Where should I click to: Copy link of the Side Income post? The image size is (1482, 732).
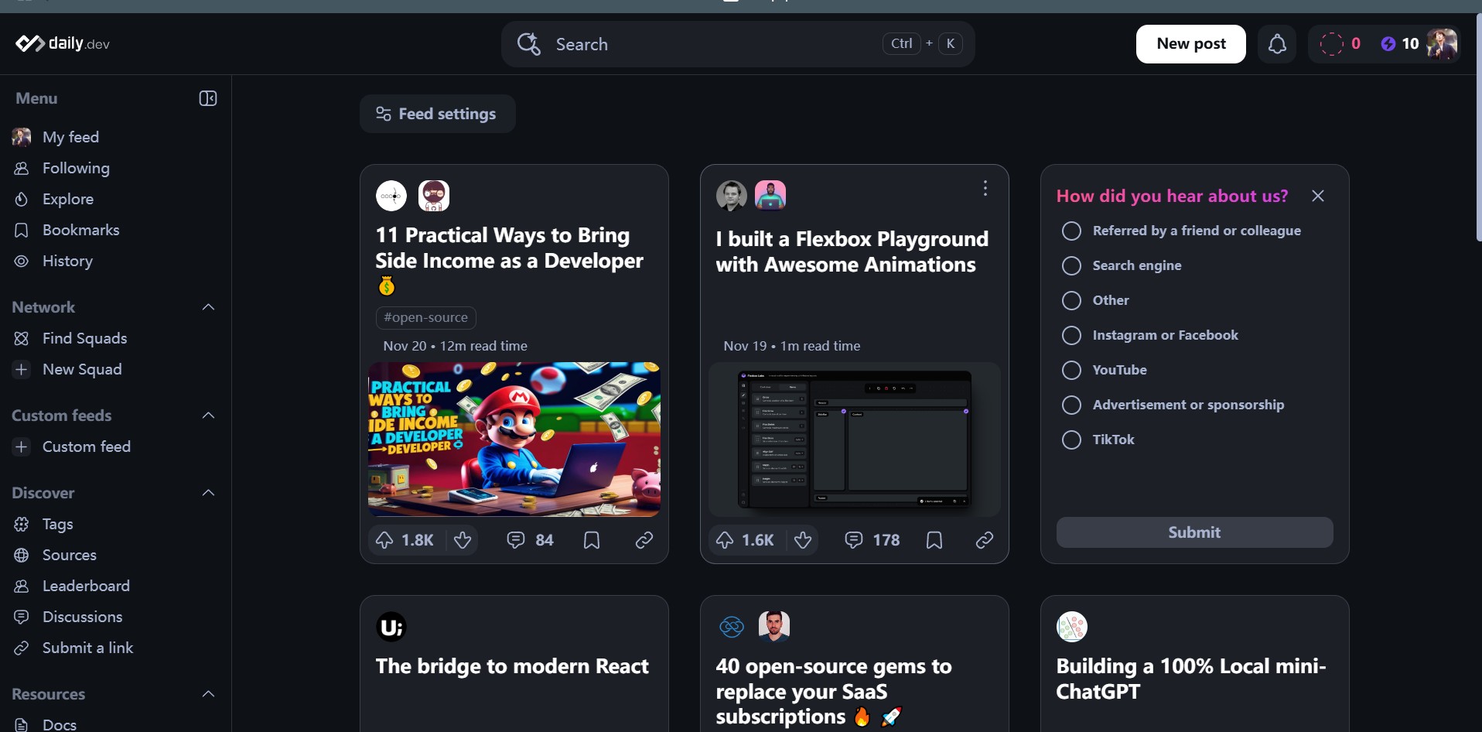644,540
